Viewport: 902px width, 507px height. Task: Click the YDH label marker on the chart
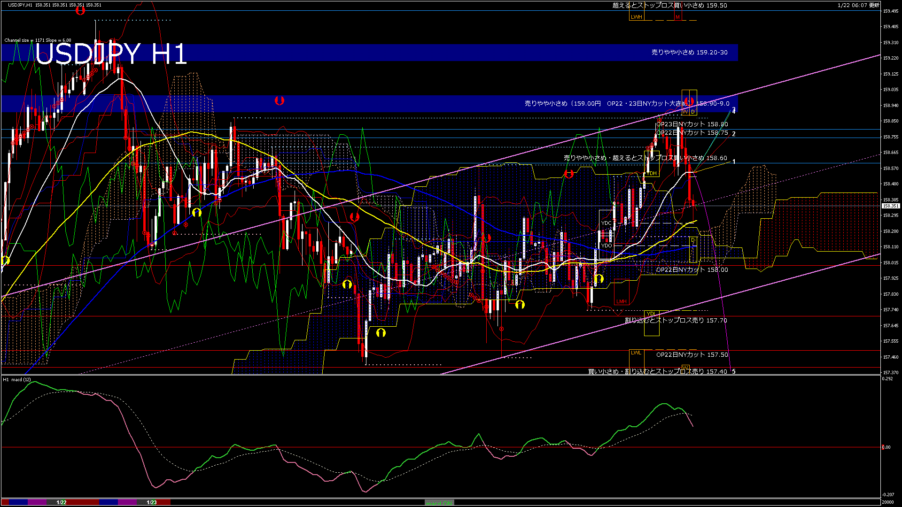652,173
